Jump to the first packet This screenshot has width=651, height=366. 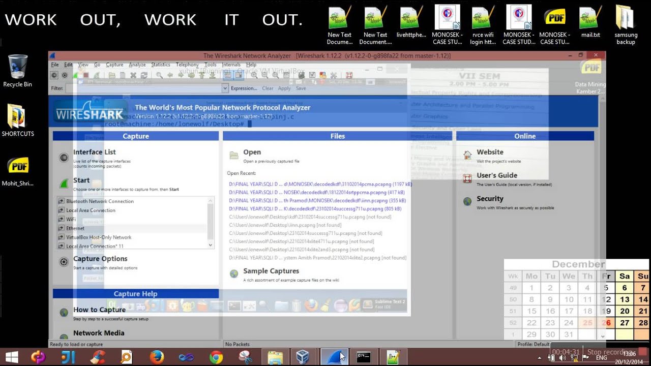tap(201, 75)
